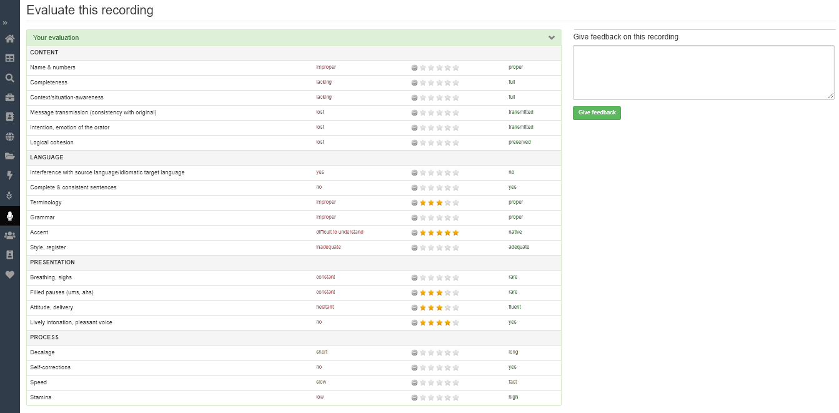Click the globe icon in sidebar
Image resolution: width=839 pixels, height=413 pixels.
coord(9,136)
